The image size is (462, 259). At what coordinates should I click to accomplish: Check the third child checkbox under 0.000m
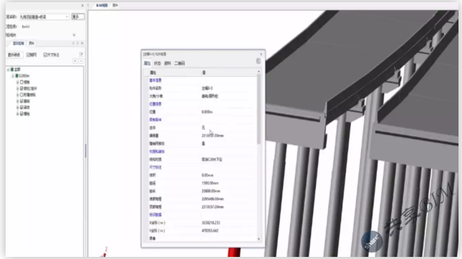[x=22, y=95]
